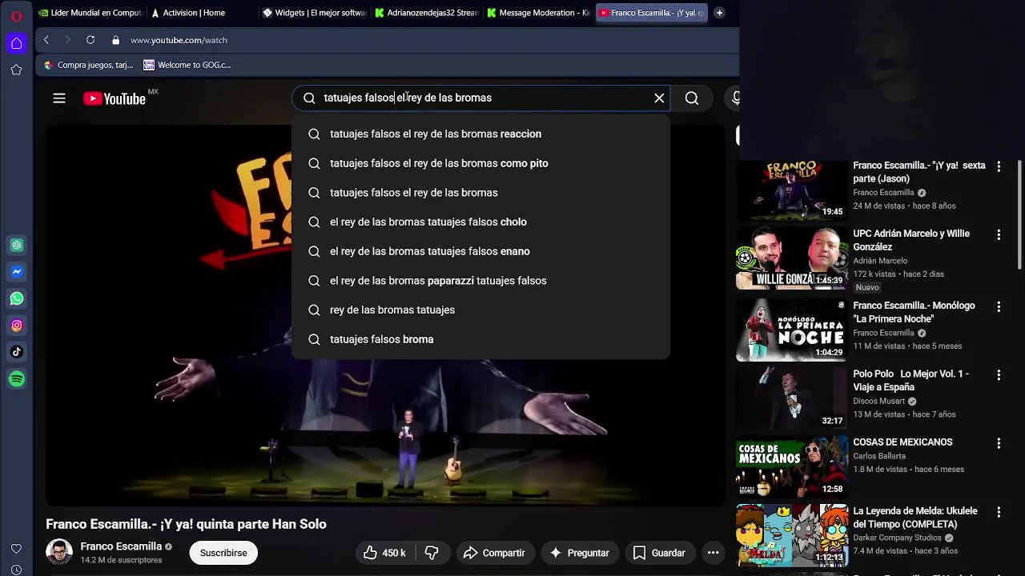Open options for UPC Adrián Marcelo video
This screenshot has height=576, width=1025.
(999, 234)
